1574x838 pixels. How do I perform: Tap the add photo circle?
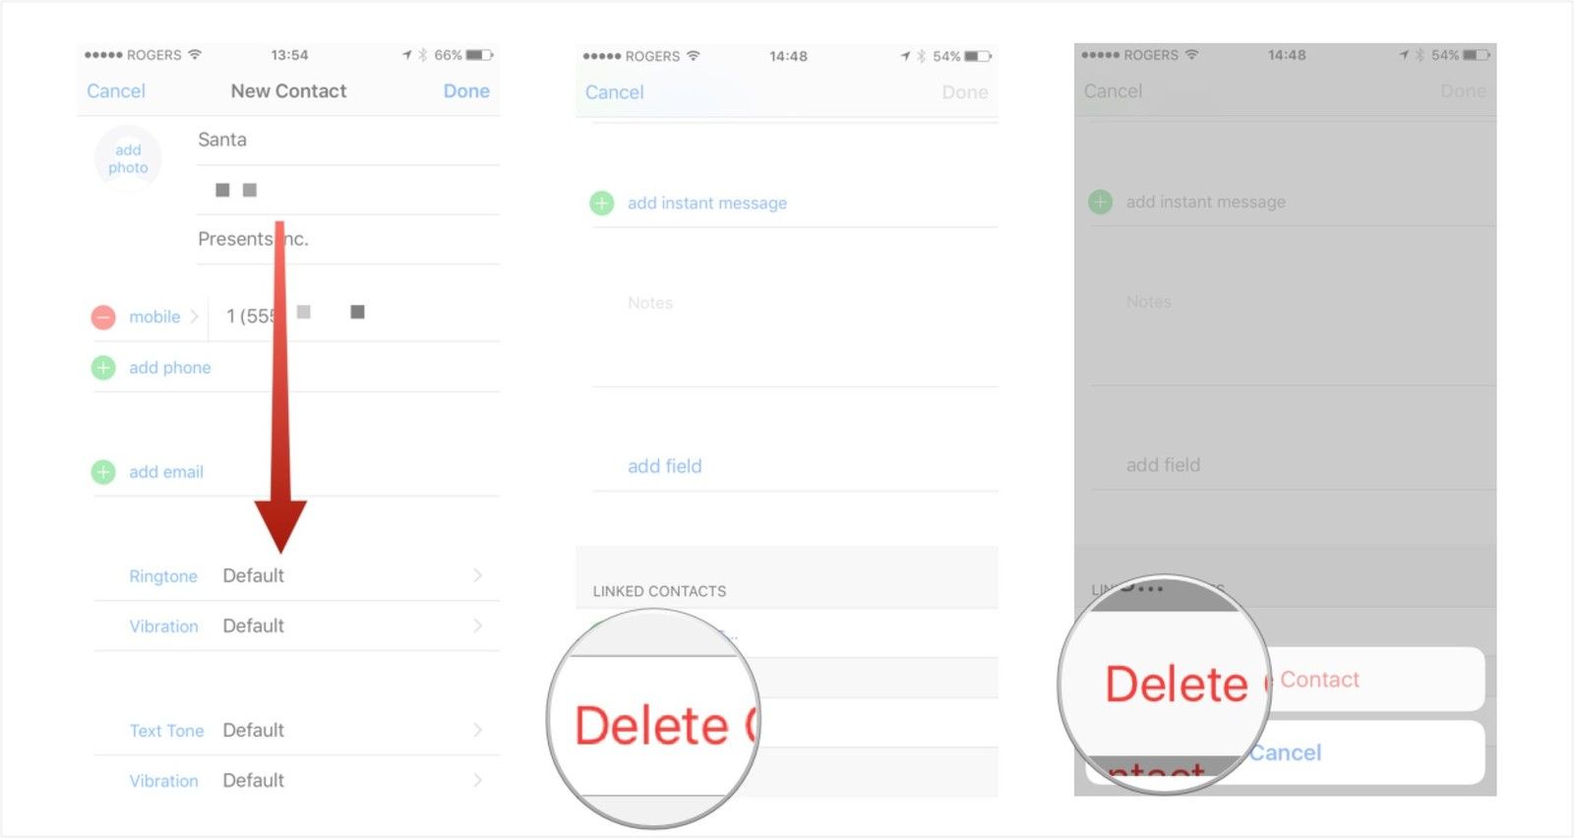[x=128, y=158]
